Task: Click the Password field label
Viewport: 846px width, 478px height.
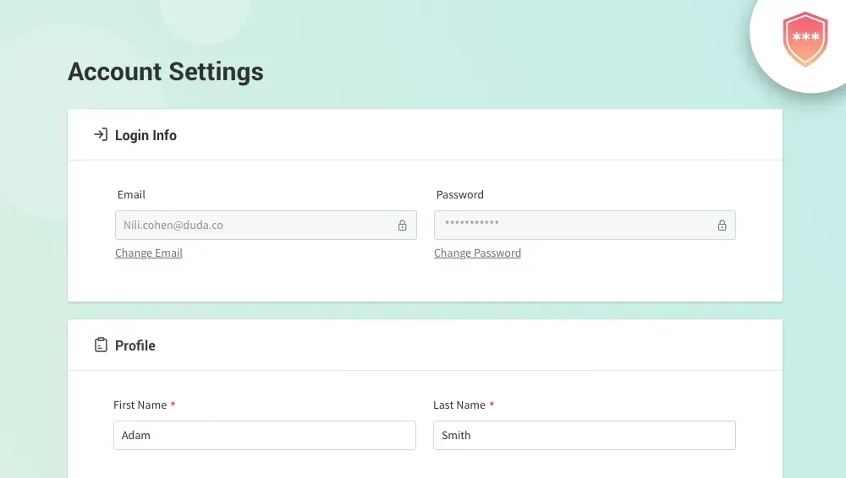Action: click(x=459, y=194)
